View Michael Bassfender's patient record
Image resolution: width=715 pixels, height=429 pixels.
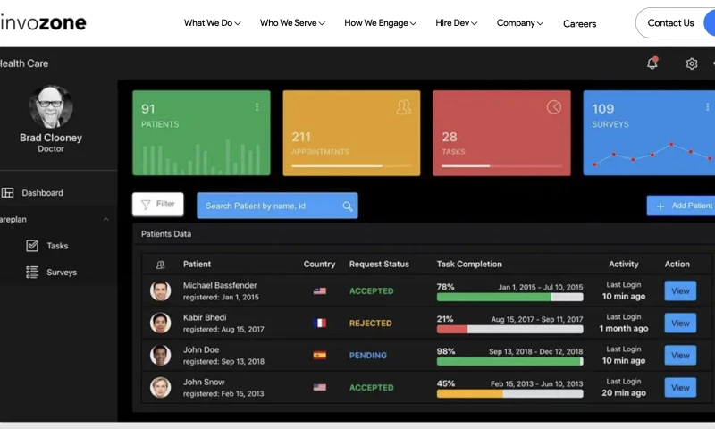(x=680, y=290)
